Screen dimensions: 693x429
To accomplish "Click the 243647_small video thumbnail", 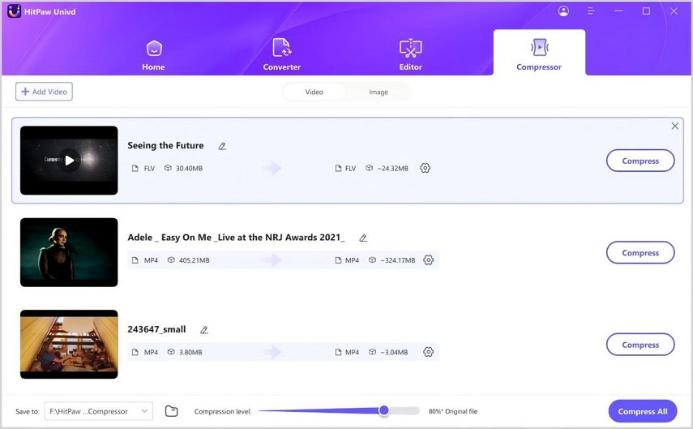I will click(x=69, y=344).
